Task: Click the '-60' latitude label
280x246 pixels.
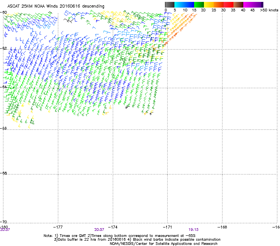Action: [x=3, y=12]
